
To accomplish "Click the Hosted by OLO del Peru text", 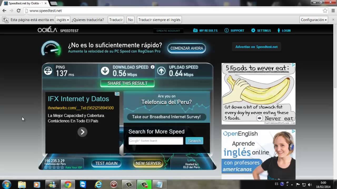I will coord(191,166).
